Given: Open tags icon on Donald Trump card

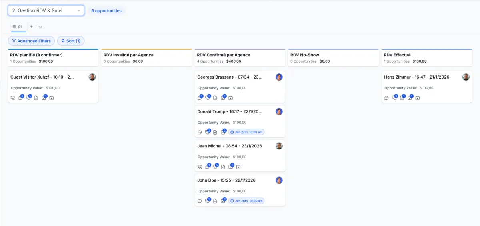Looking at the screenshot, I should pos(208,132).
